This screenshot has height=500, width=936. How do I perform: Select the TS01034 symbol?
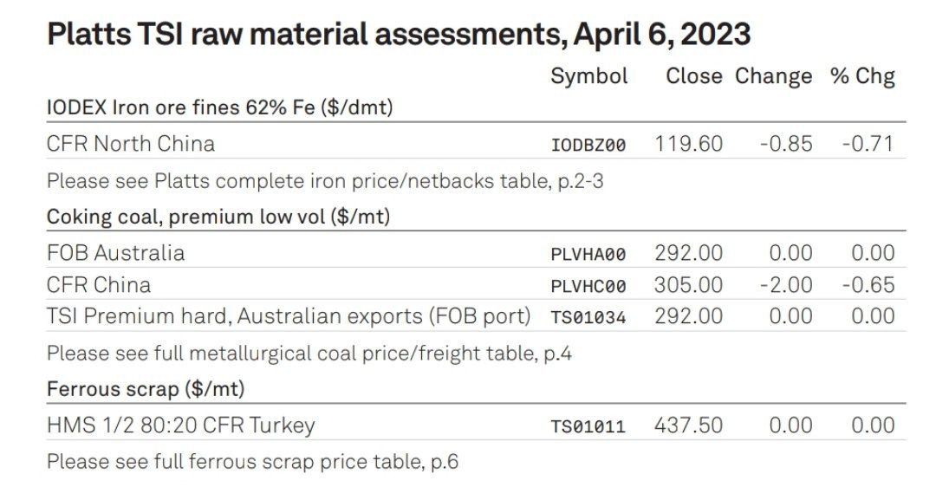point(588,317)
